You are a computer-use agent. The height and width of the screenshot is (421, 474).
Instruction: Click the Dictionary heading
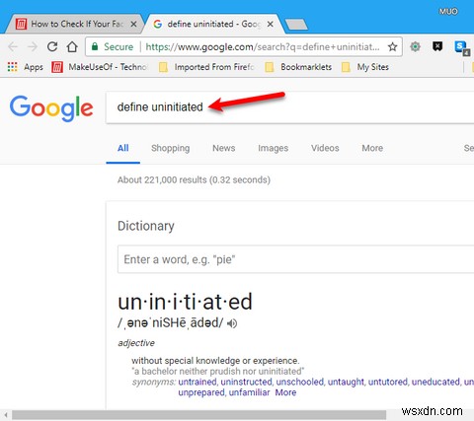146,226
